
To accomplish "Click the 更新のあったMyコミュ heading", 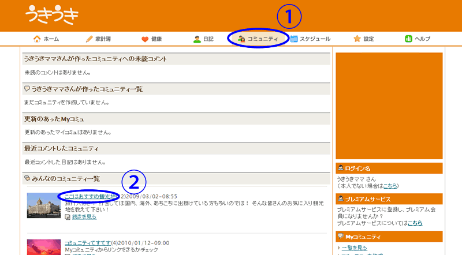I will (x=54, y=119).
